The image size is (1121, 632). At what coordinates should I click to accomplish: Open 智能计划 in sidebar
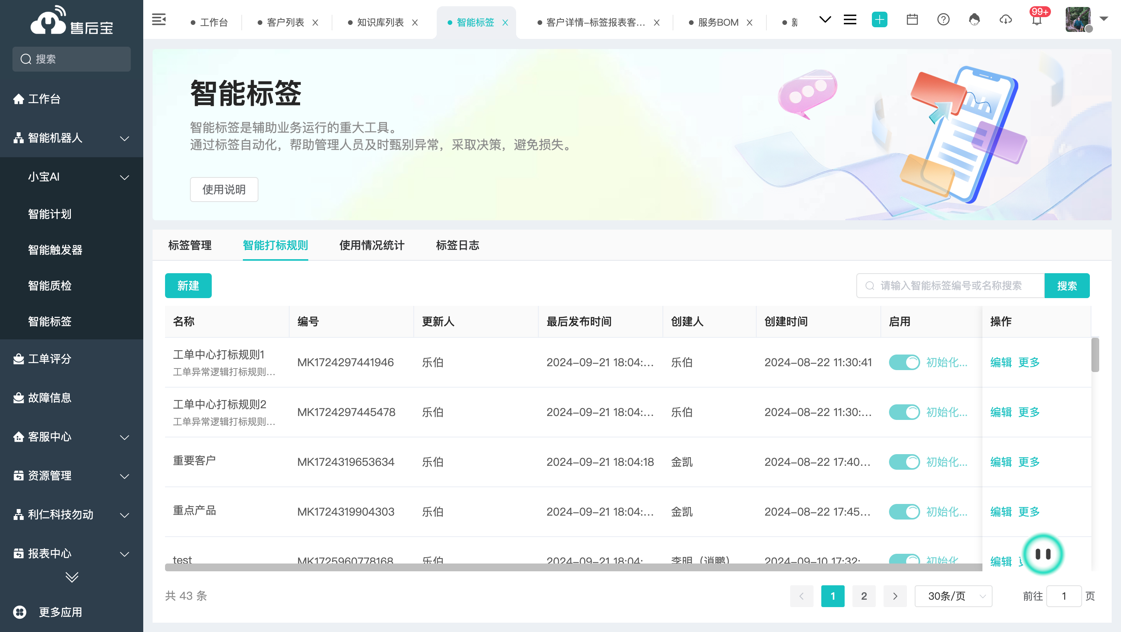point(49,214)
